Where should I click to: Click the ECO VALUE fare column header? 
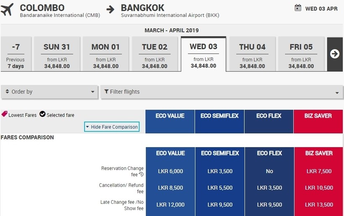tap(170, 121)
